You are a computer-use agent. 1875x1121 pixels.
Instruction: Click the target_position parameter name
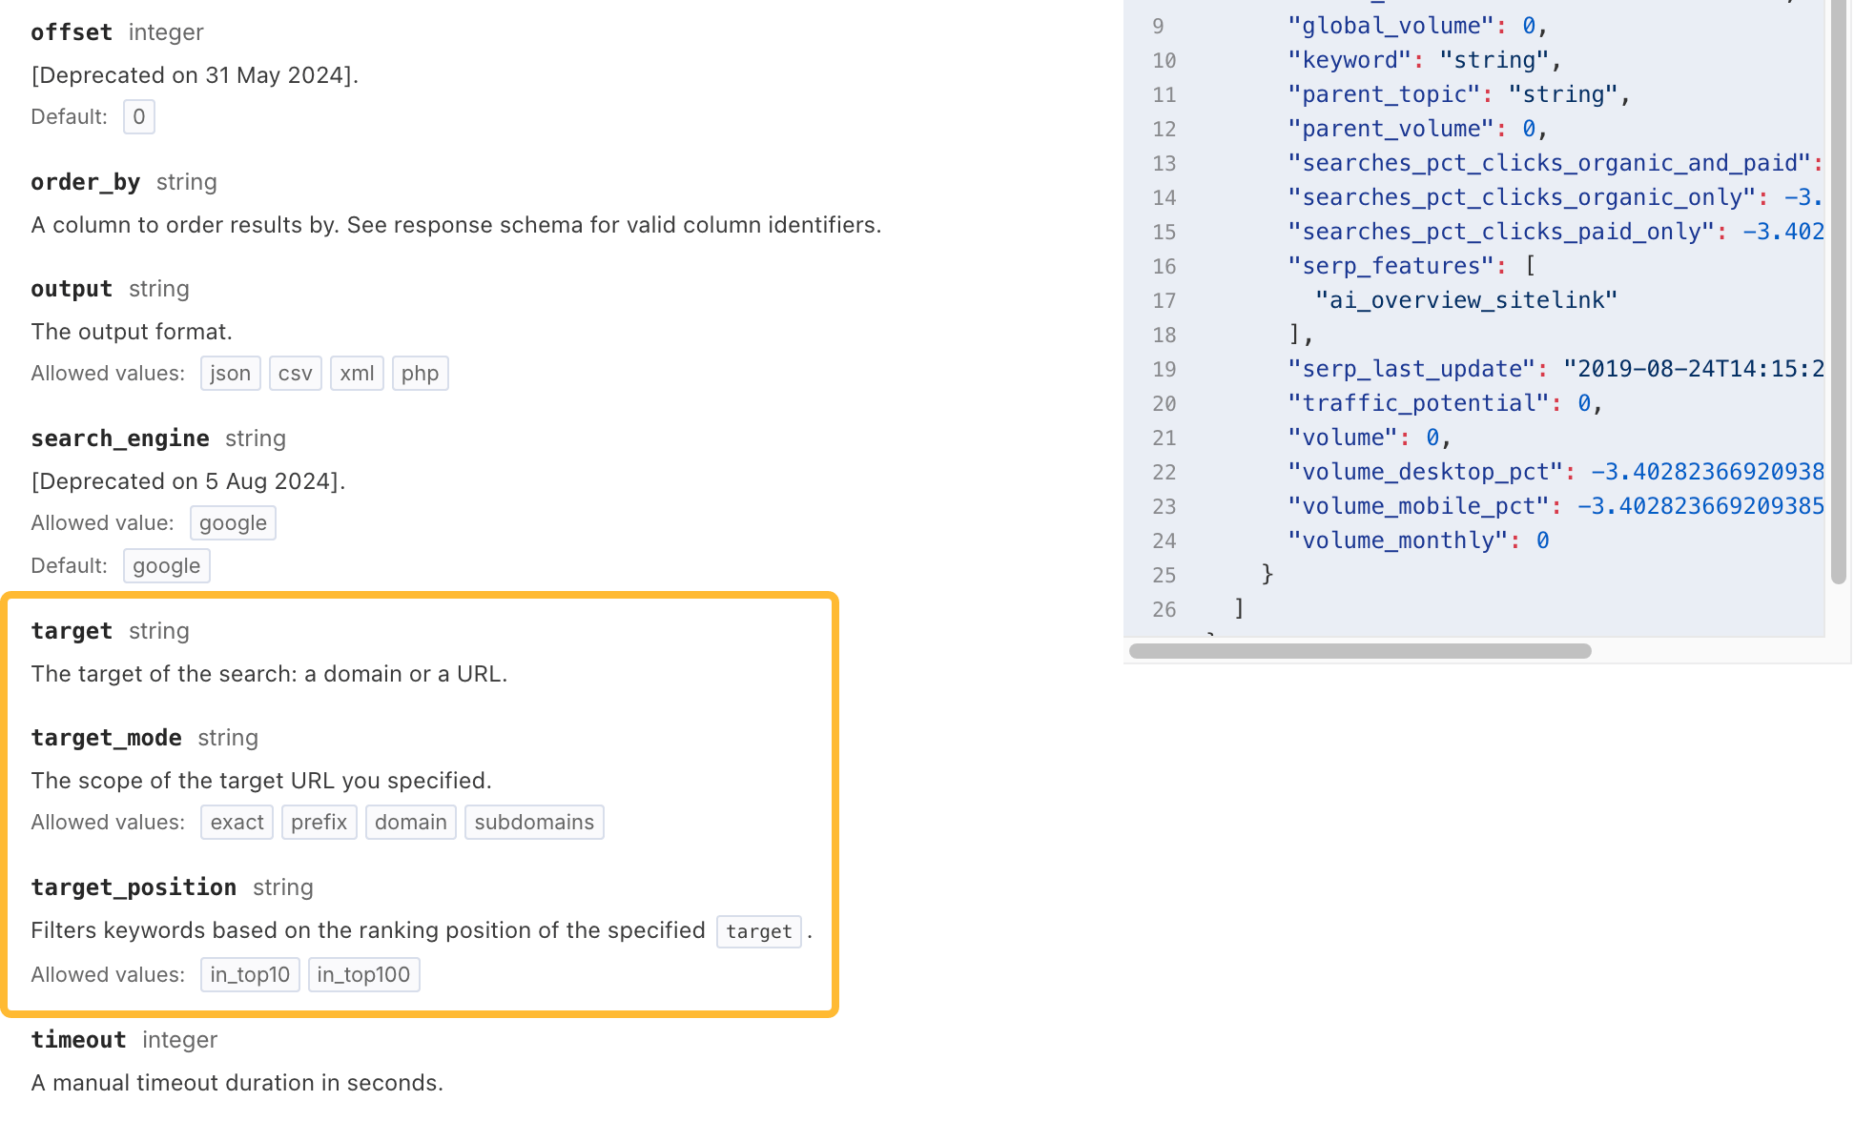click(x=134, y=887)
